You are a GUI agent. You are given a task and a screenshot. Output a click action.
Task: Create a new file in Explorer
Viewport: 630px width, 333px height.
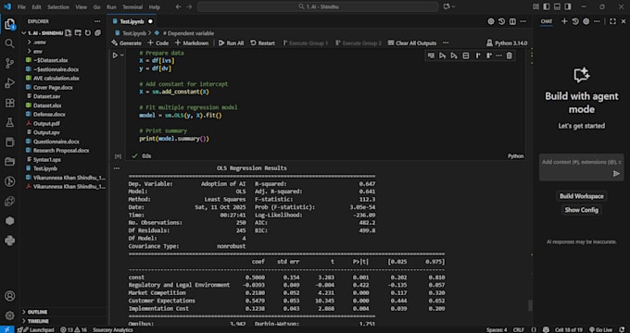pos(69,33)
